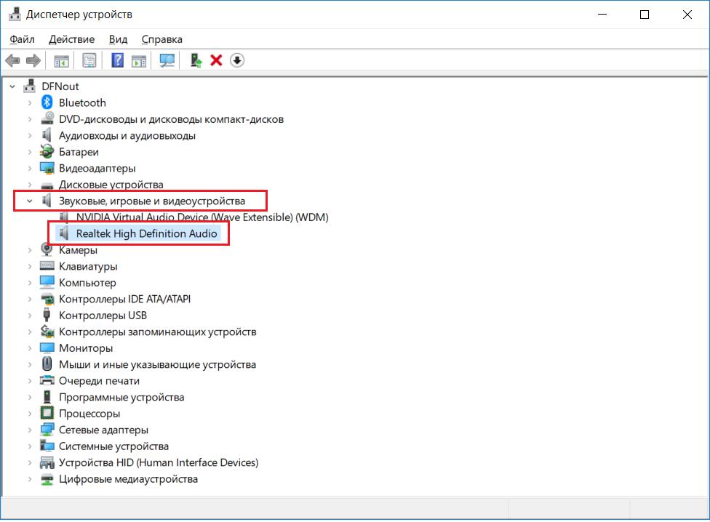
Task: Minimize the Диспетчер устройств window
Action: pyautogui.click(x=602, y=15)
